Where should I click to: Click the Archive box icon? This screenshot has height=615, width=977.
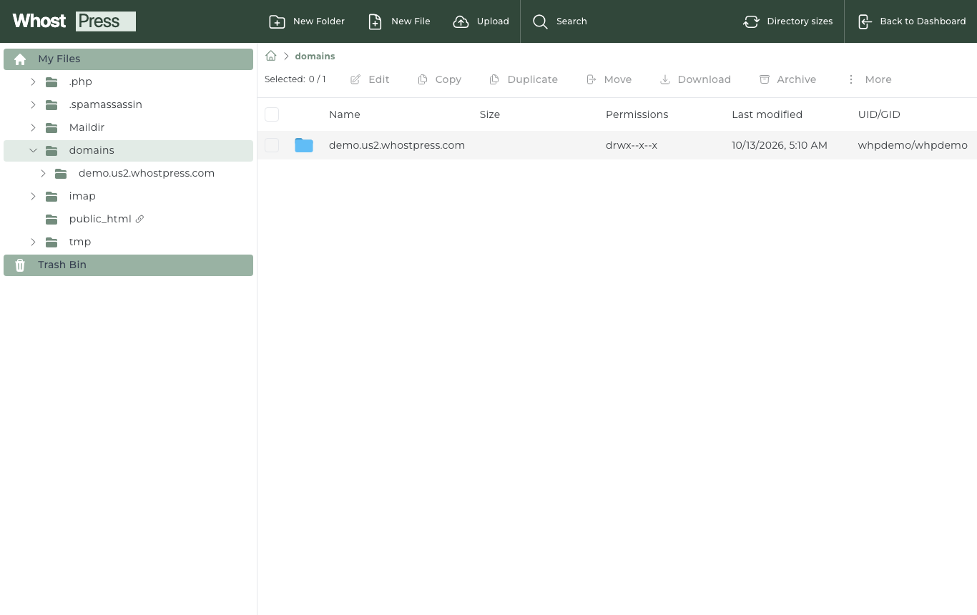[765, 79]
